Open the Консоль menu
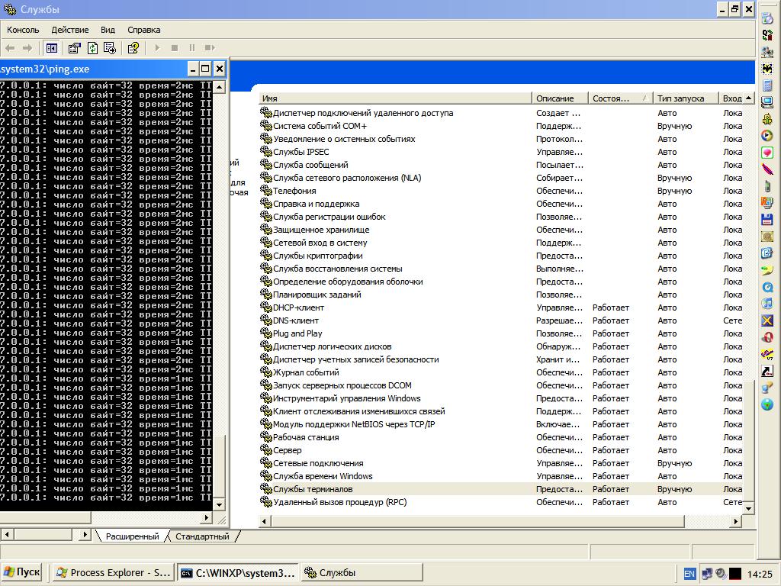This screenshot has width=781, height=586. (23, 30)
